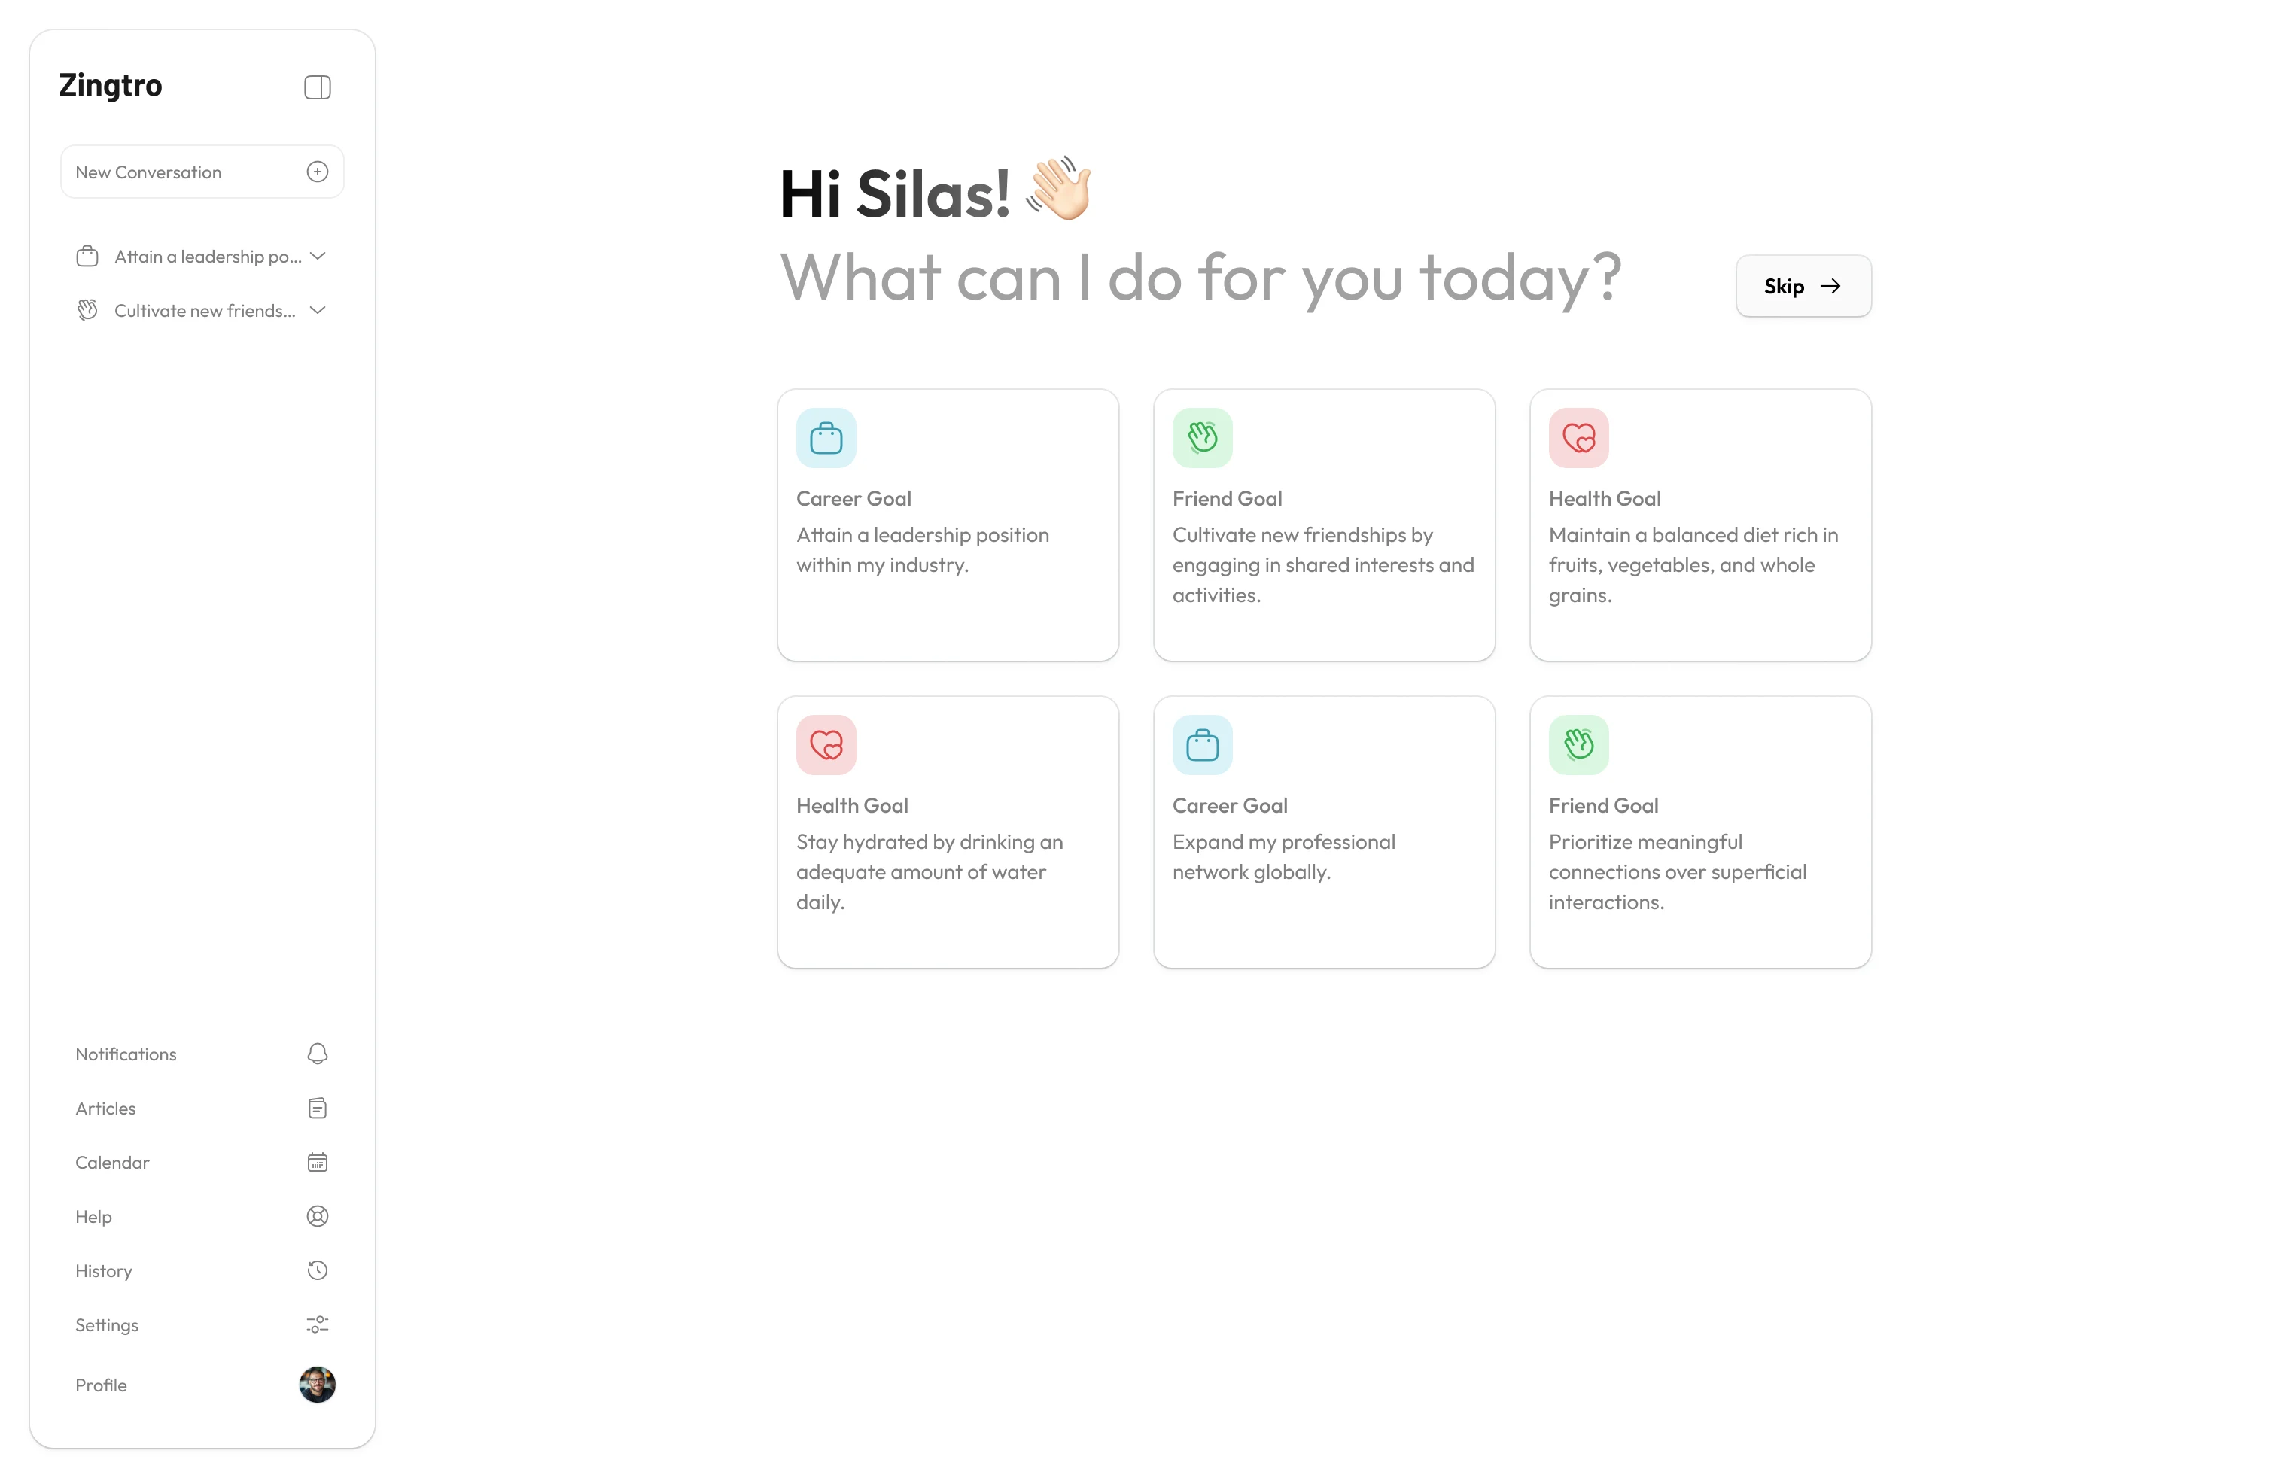Open the Articles document icon
This screenshot has height=1478, width=2276.
(x=318, y=1108)
